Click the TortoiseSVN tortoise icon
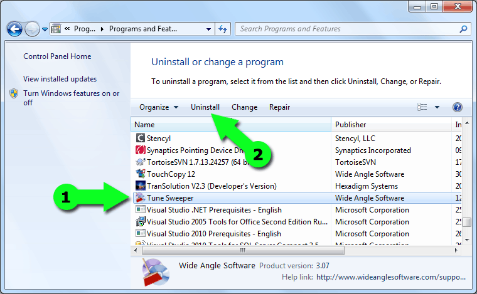The image size is (477, 294). pyautogui.click(x=140, y=162)
